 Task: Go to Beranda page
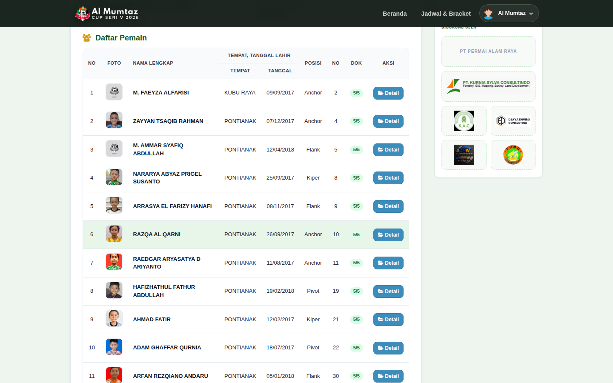[x=395, y=14]
